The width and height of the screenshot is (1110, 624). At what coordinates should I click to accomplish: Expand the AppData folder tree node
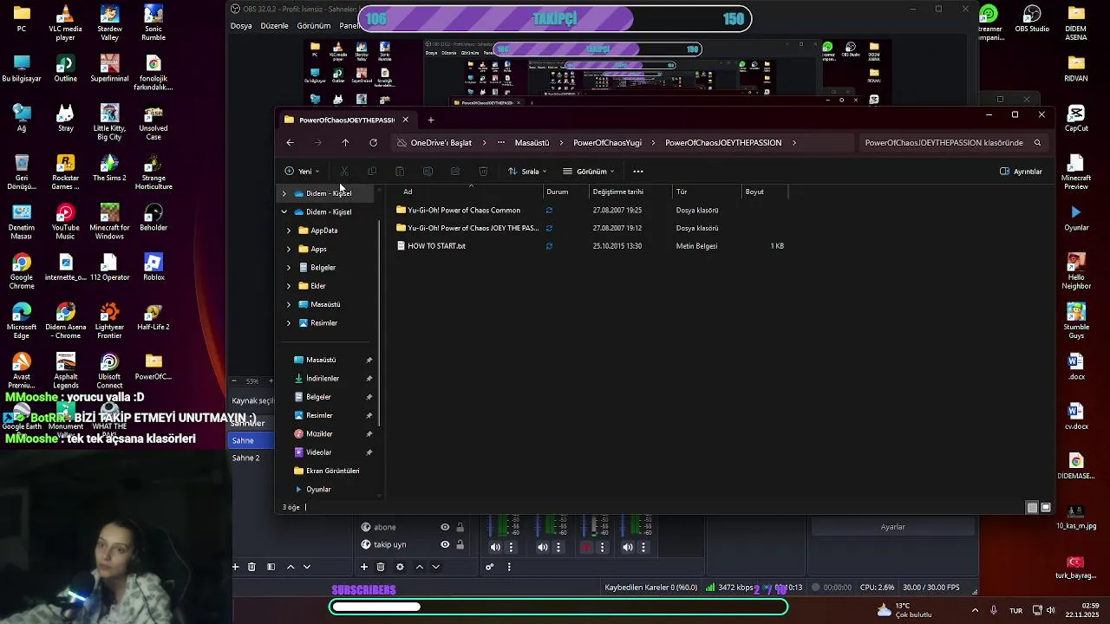tap(289, 231)
